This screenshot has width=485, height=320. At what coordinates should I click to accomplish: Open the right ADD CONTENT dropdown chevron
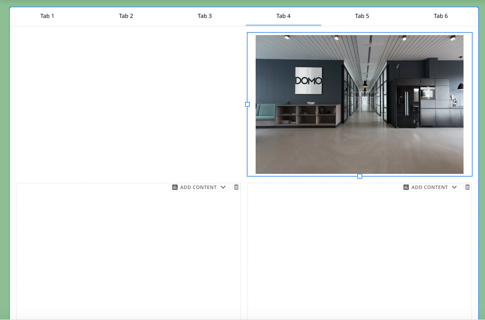[x=454, y=187]
